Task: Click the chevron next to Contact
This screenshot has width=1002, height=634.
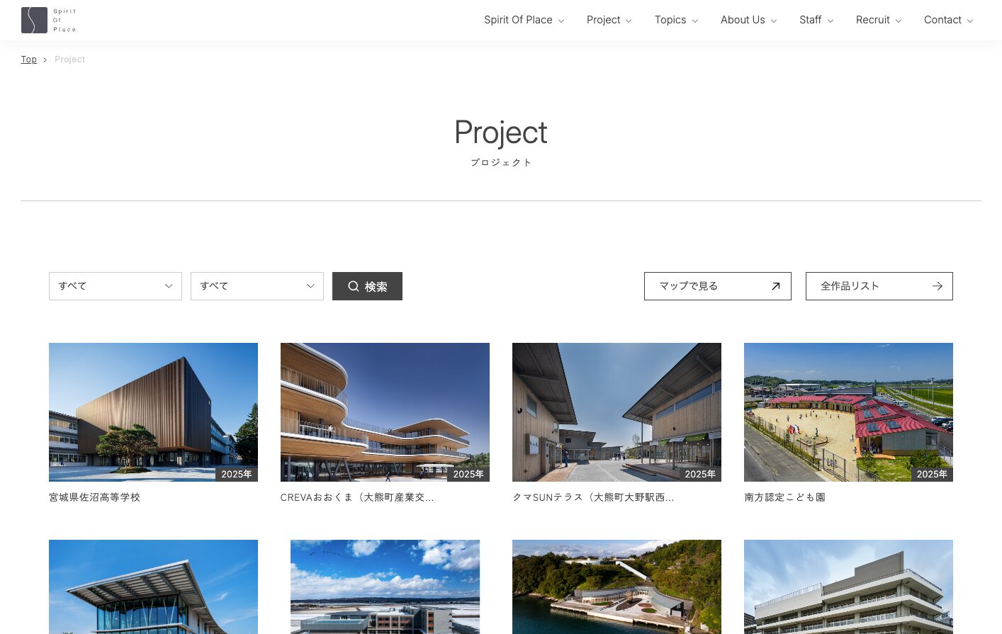Action: (970, 21)
